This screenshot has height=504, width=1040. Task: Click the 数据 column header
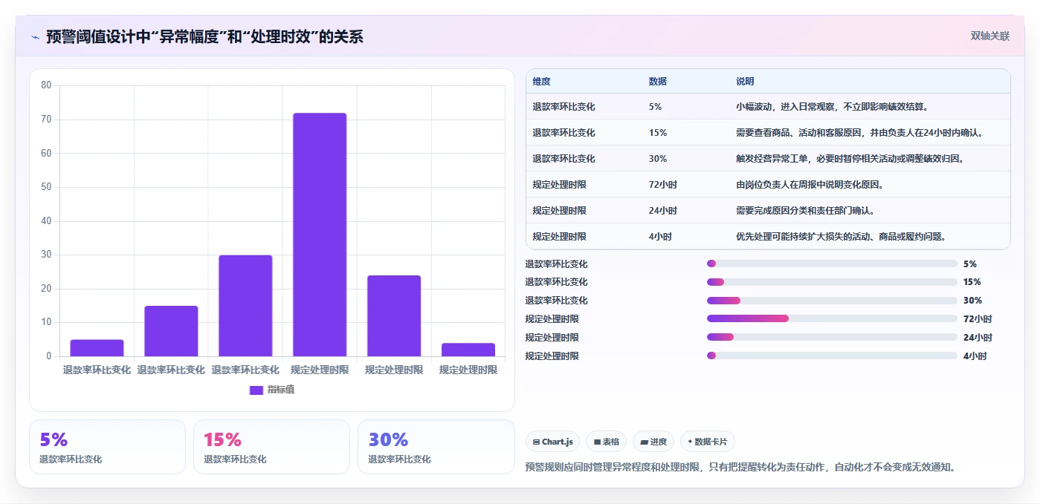click(658, 81)
